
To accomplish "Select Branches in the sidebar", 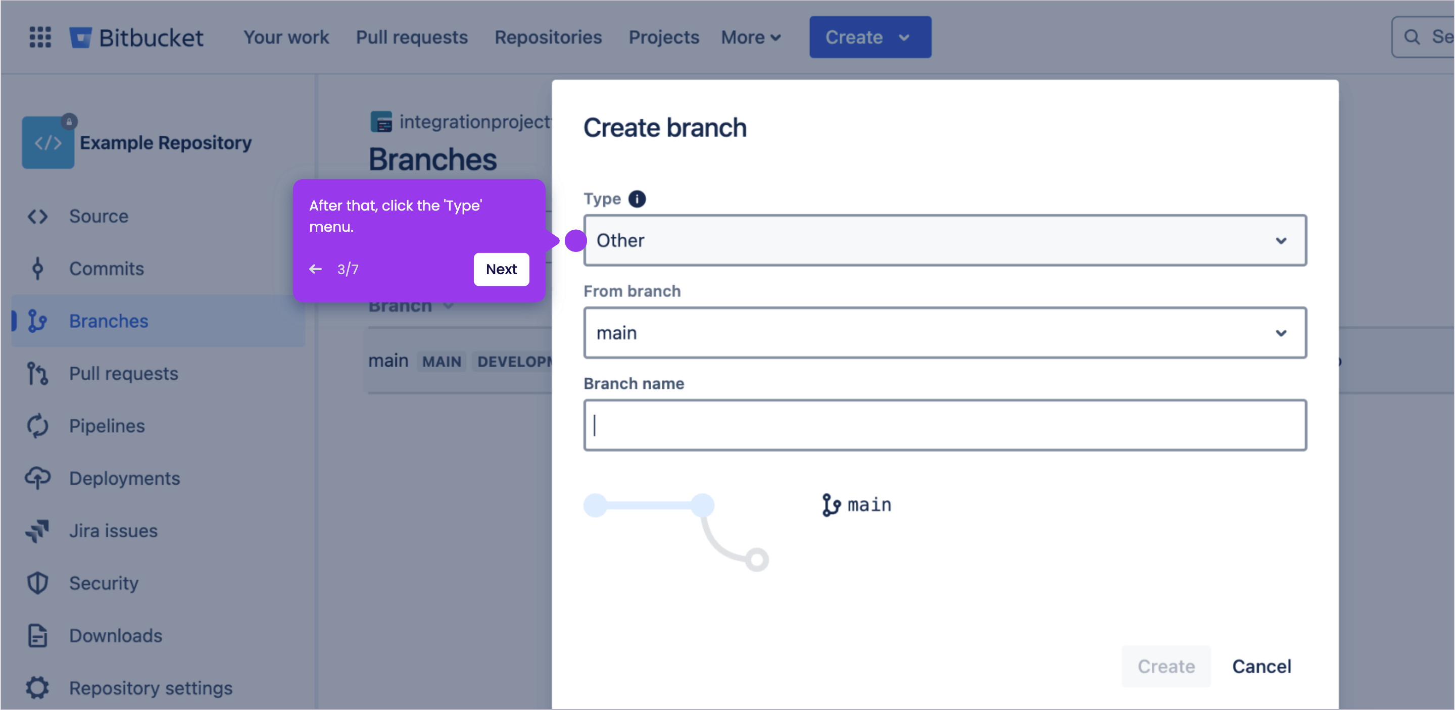I will pyautogui.click(x=158, y=321).
